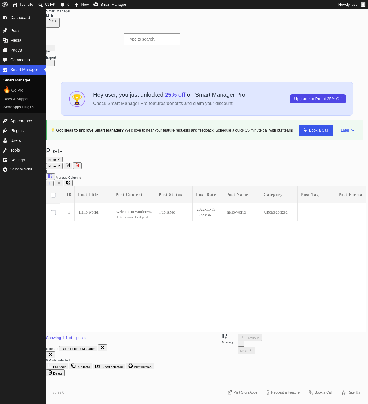Select page 1 in pagination
Image resolution: width=368 pixels, height=404 pixels.
[241, 344]
